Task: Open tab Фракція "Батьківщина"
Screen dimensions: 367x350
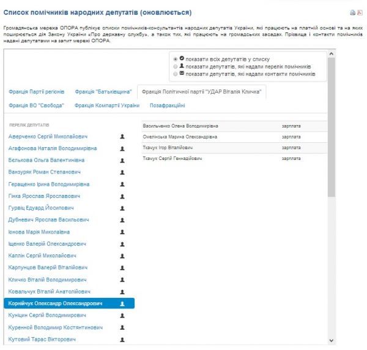Action: [x=103, y=92]
